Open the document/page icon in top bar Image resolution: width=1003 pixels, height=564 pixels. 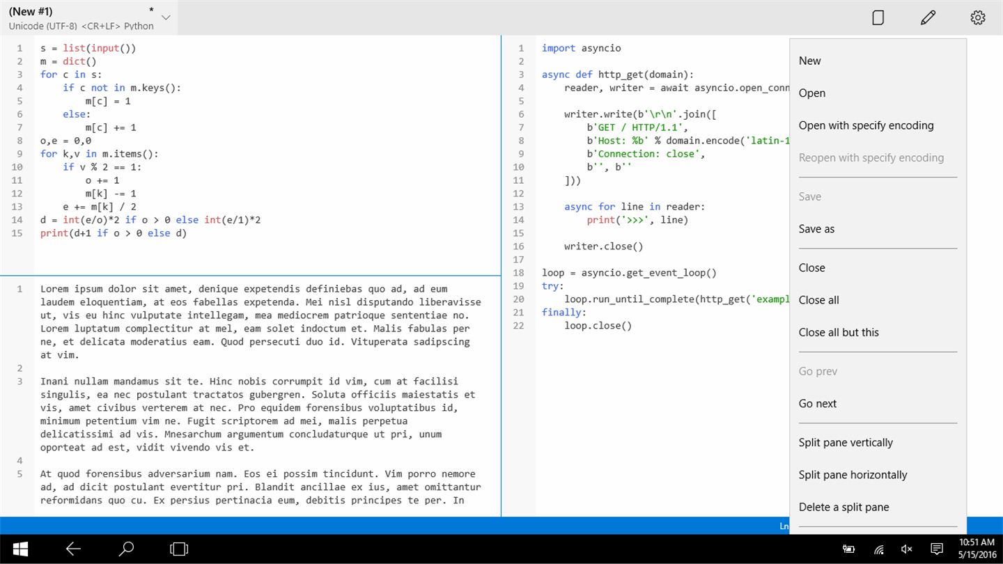pyautogui.click(x=878, y=17)
